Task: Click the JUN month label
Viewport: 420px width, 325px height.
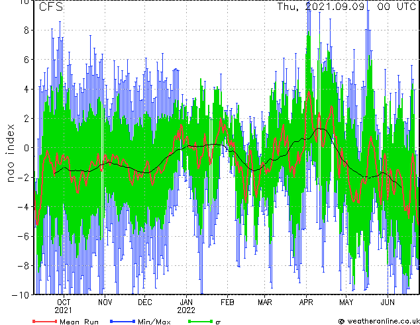Action: click(388, 302)
